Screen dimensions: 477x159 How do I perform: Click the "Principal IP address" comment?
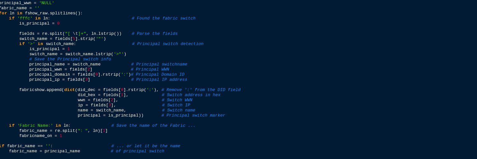pyautogui.click(x=159, y=79)
